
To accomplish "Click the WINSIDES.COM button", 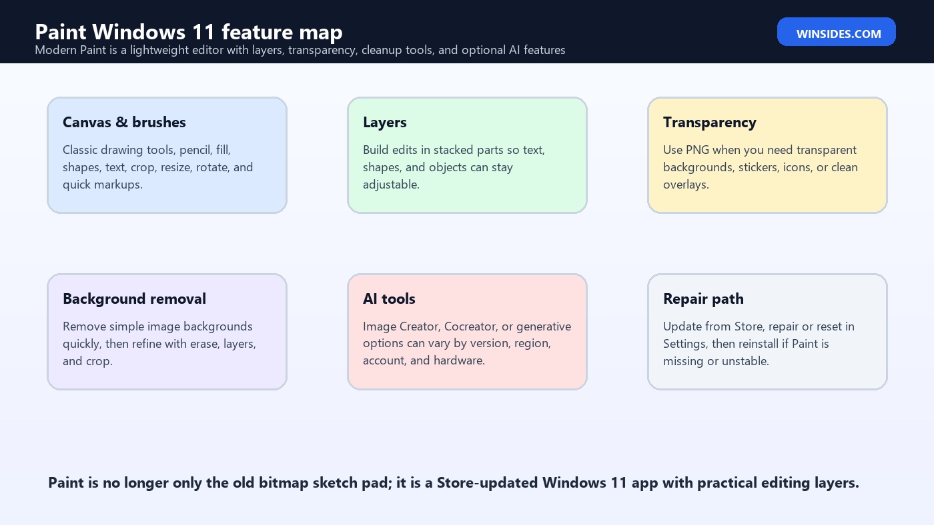I will click(x=836, y=32).
